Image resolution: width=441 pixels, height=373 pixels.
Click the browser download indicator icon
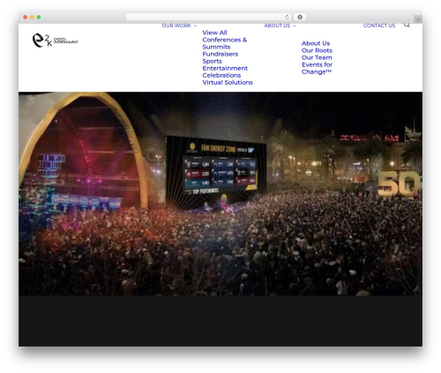click(300, 17)
